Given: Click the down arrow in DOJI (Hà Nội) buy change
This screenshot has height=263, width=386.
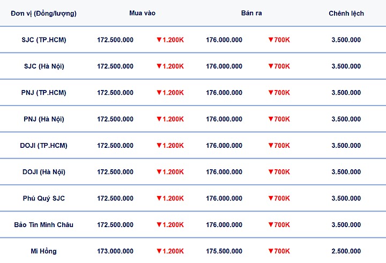Looking at the screenshot, I should point(159,172).
